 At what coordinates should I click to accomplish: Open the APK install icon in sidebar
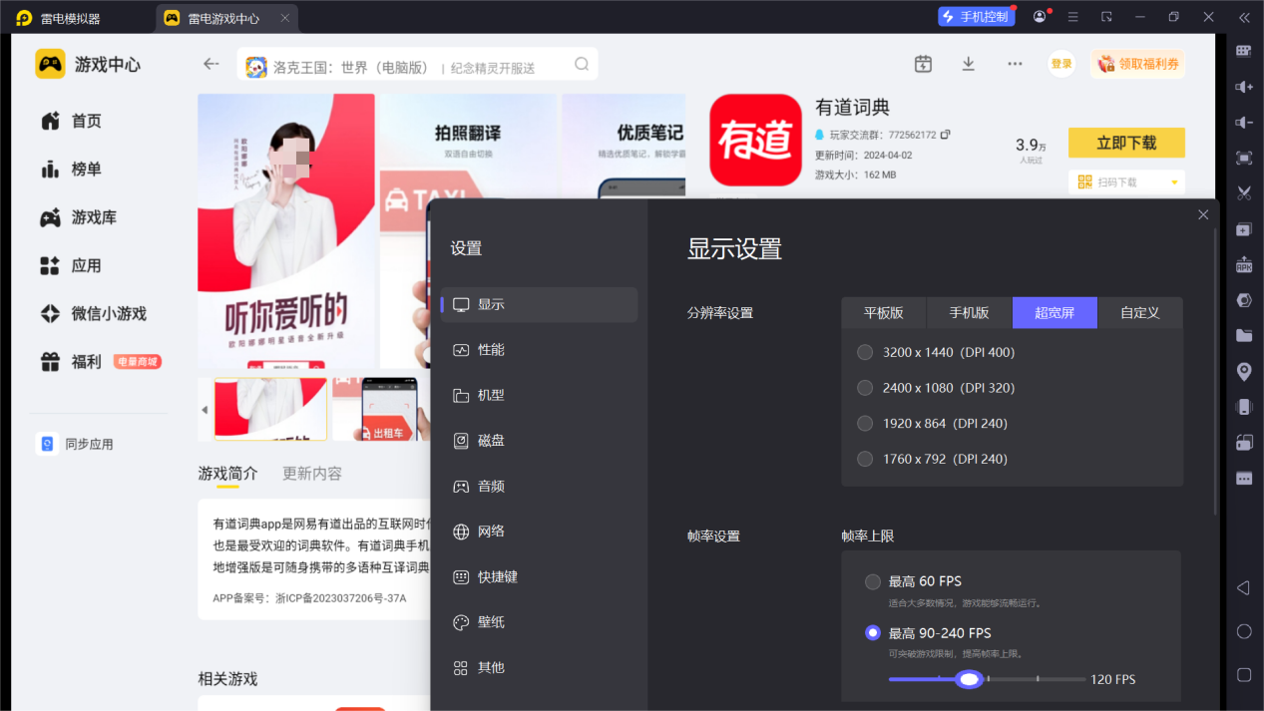tap(1244, 264)
